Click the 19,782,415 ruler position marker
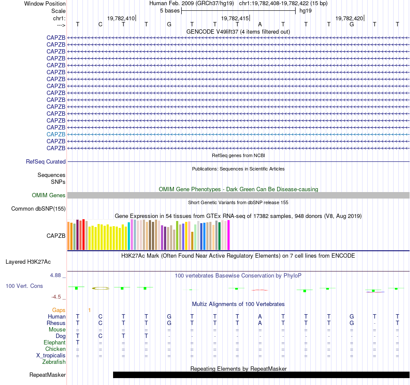Screen dimensions: 410x385 coord(235,18)
